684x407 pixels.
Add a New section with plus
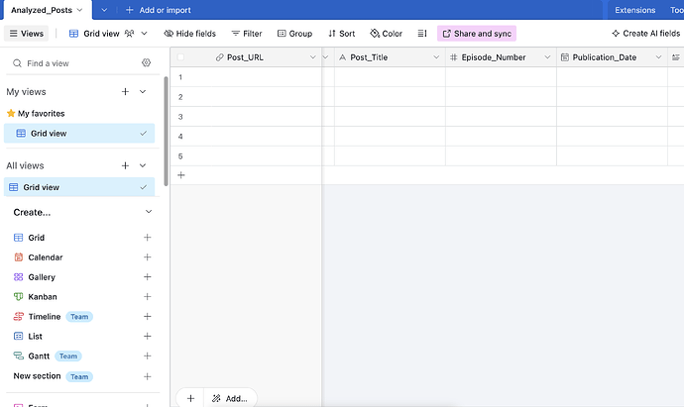[148, 376]
